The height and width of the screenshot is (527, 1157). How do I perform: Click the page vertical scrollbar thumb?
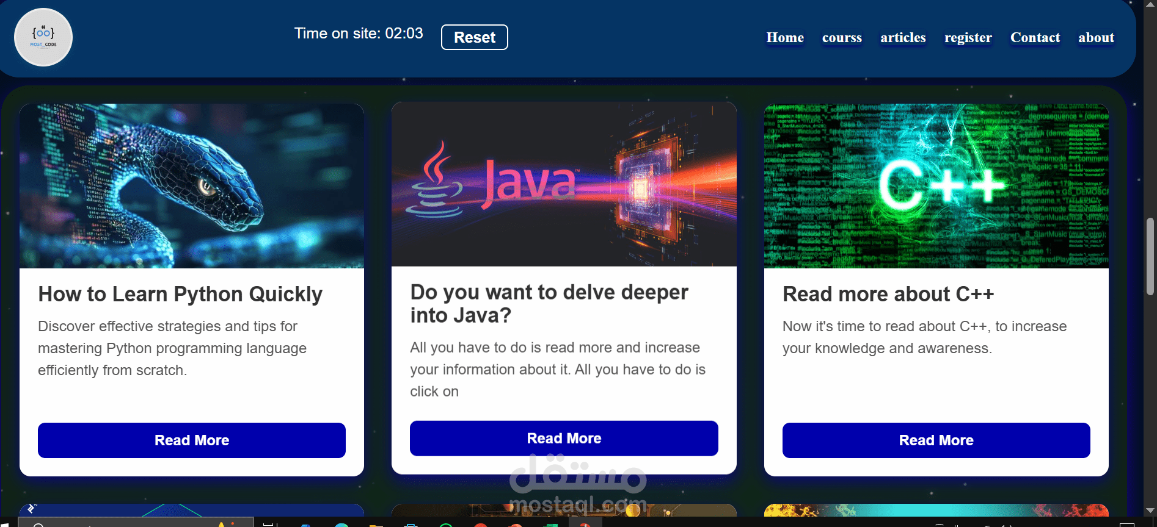point(1151,257)
